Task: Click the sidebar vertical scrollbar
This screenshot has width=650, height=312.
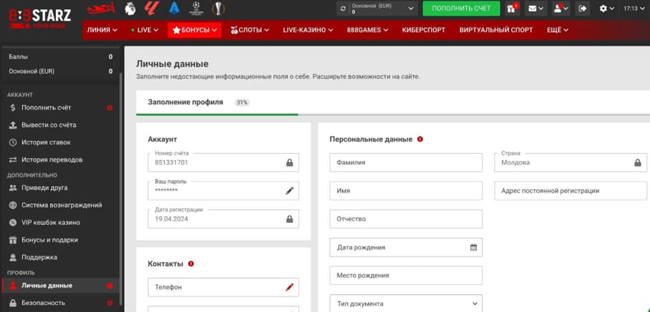Action: 120,190
